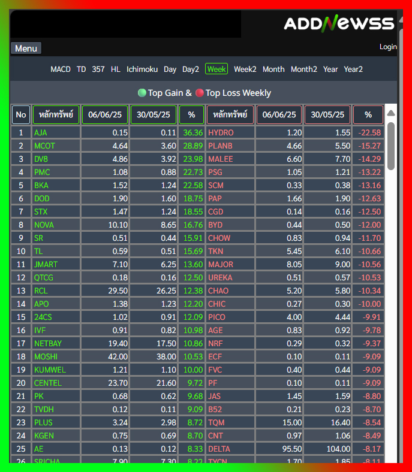
Task: Select the -22.58 percent loss cell
Action: pos(368,132)
